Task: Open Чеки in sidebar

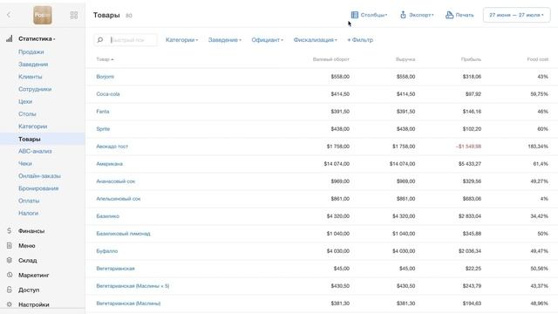Action: [25, 163]
